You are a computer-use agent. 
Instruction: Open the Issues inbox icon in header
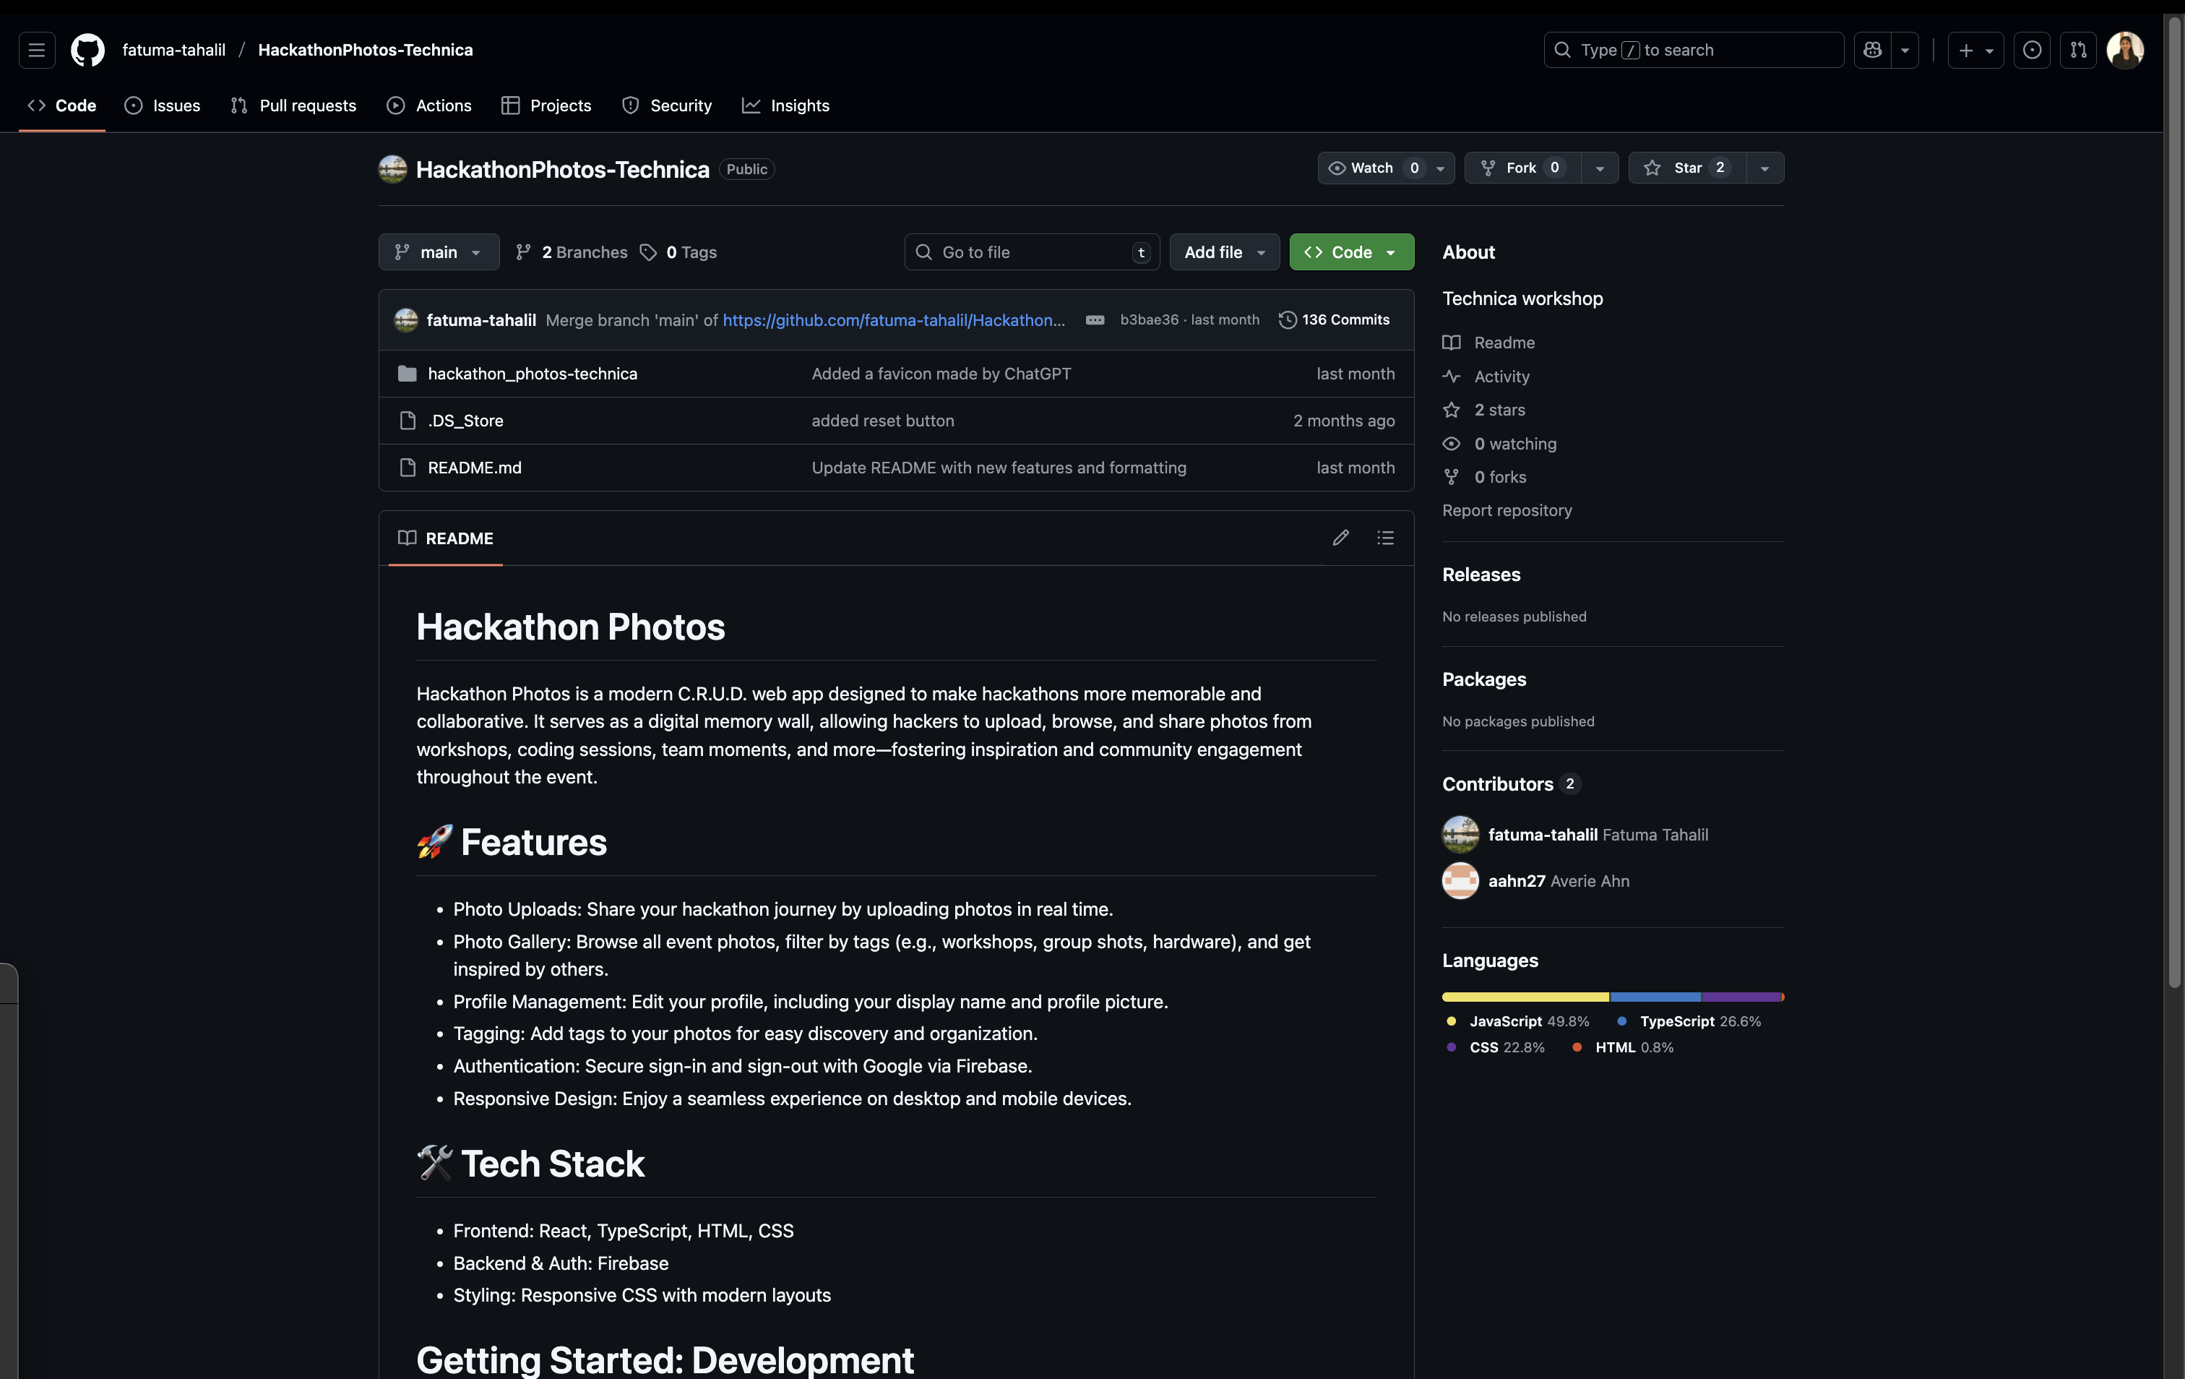coord(2032,50)
